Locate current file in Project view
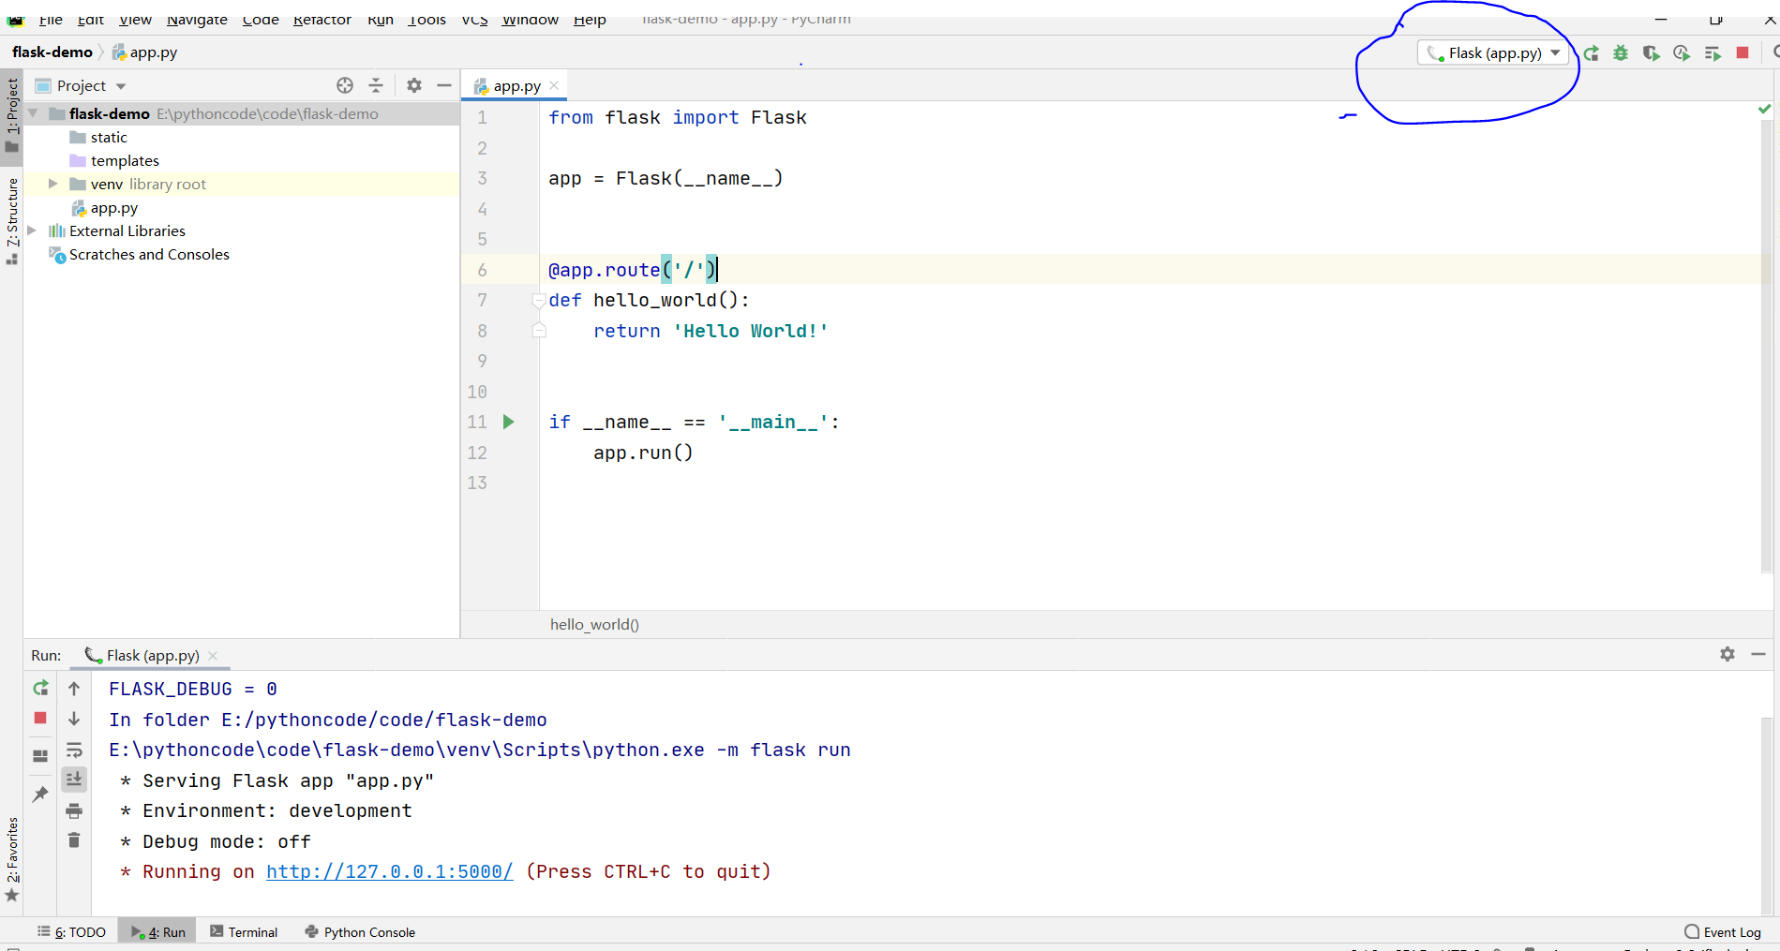Viewport: 1780px width, 951px height. pyautogui.click(x=345, y=85)
